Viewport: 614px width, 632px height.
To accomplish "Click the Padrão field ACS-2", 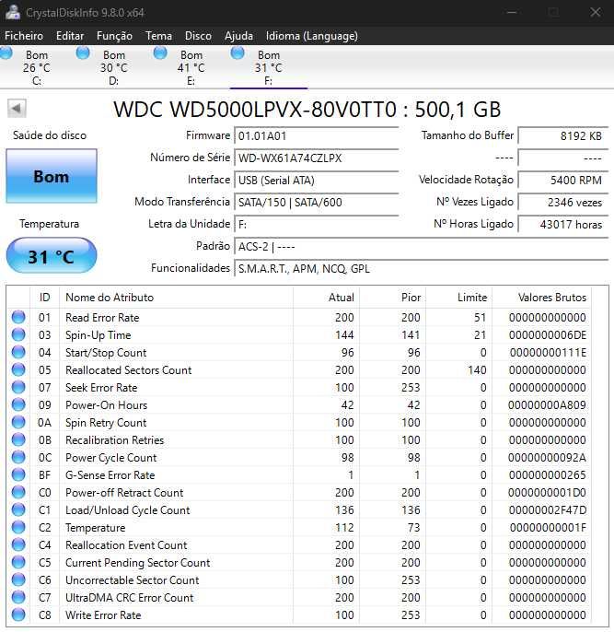I will (x=421, y=246).
